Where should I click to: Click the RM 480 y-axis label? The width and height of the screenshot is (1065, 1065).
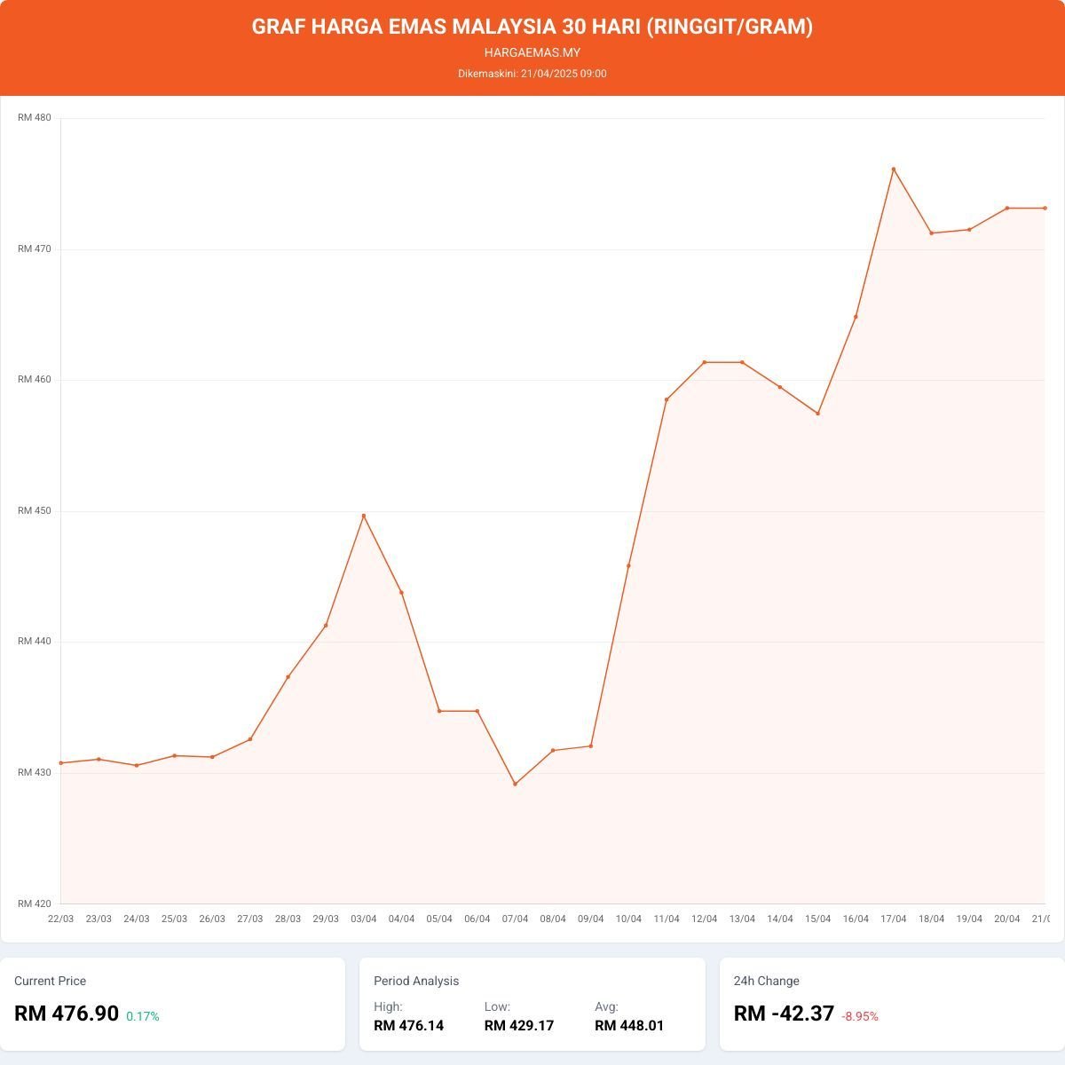click(x=35, y=118)
